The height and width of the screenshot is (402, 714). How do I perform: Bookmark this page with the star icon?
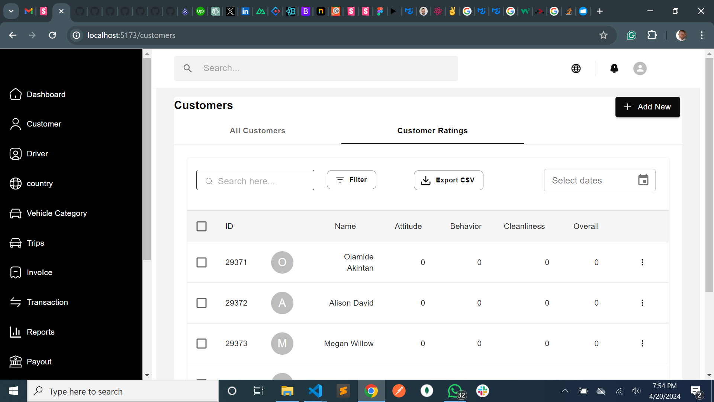click(603, 35)
